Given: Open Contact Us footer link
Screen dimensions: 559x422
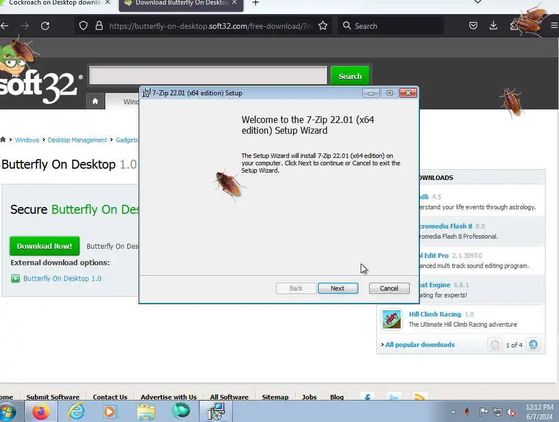Looking at the screenshot, I should coord(110,397).
